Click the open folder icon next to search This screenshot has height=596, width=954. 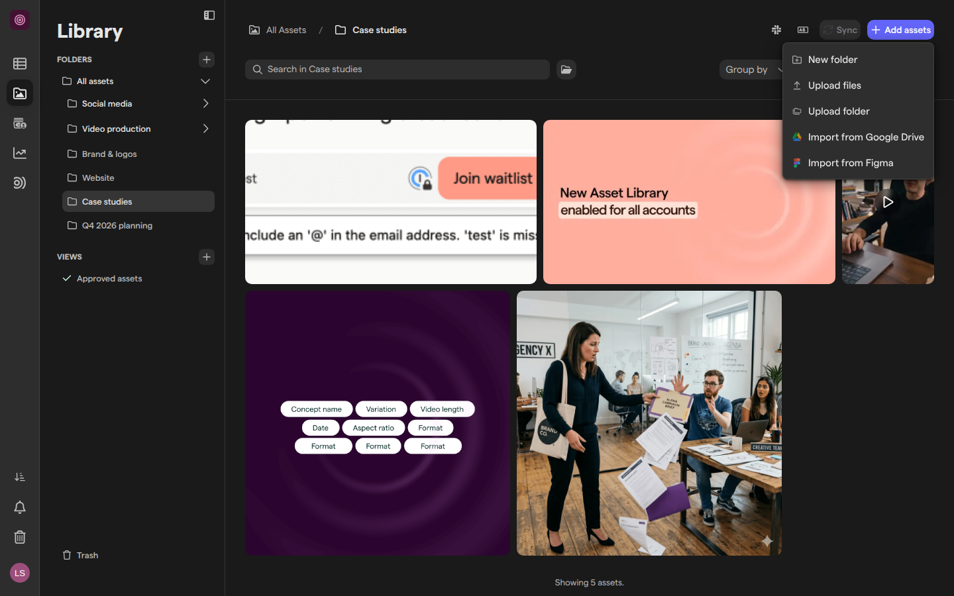[x=566, y=70]
